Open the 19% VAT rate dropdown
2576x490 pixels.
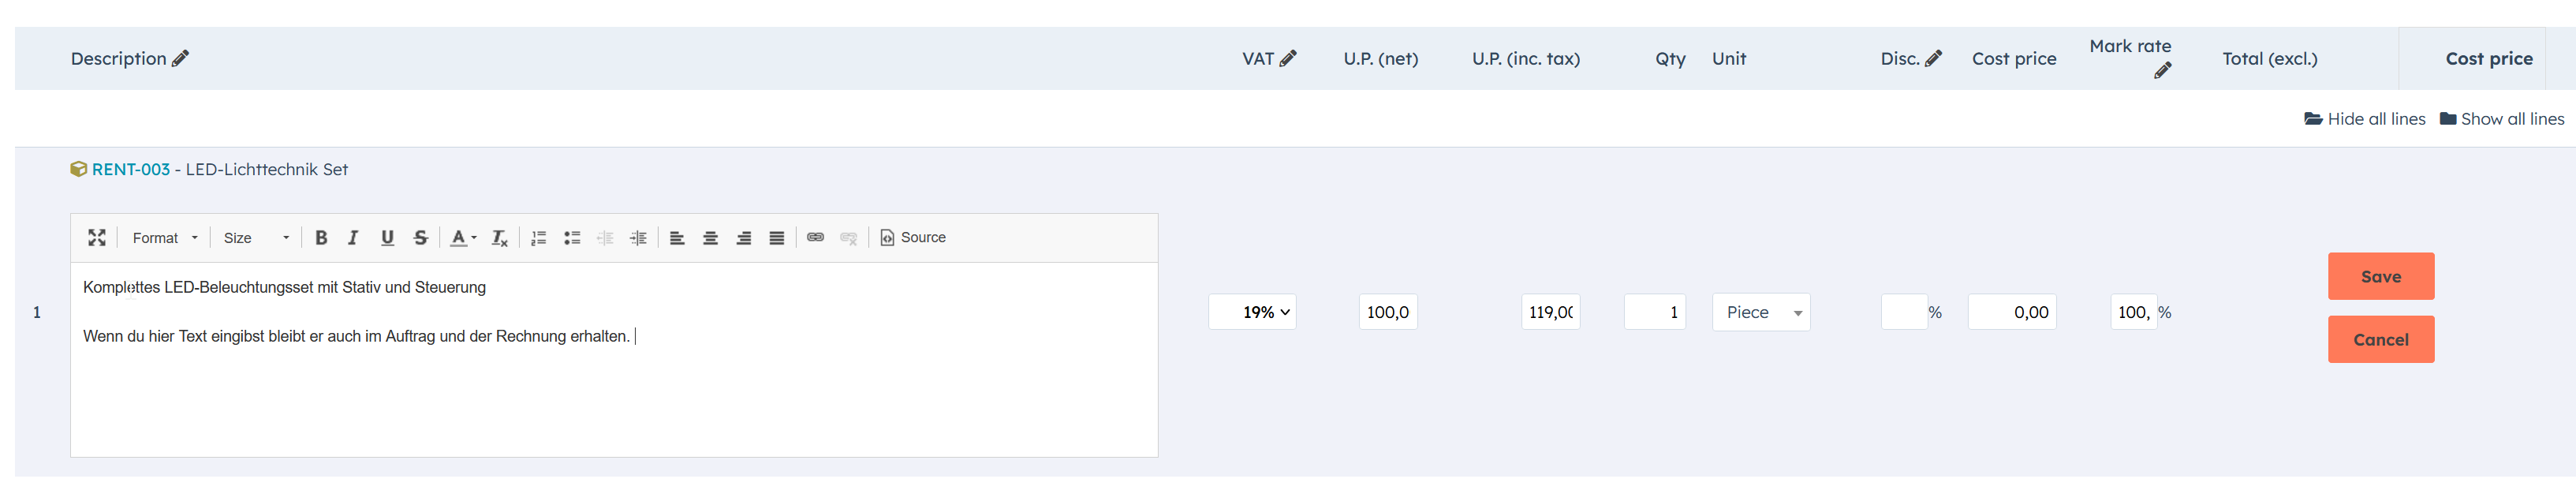pyautogui.click(x=1252, y=312)
